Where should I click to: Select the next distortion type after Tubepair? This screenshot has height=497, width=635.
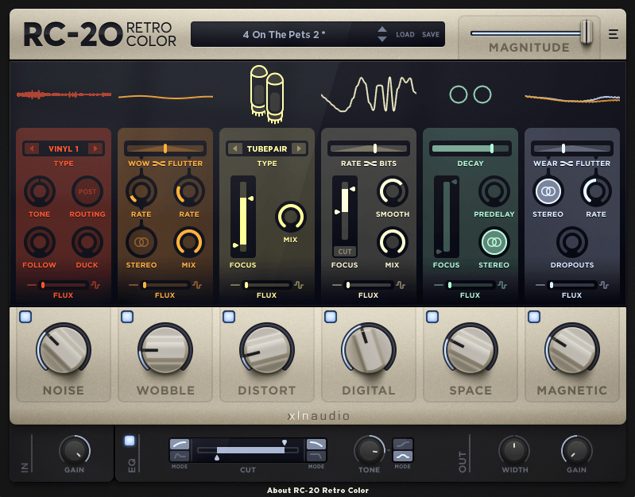(299, 148)
